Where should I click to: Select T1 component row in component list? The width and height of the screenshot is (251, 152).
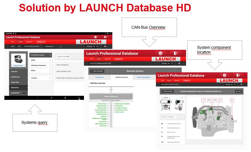pyautogui.click(x=173, y=128)
